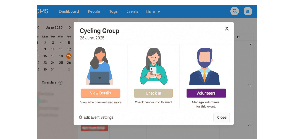This screenshot has height=139, width=294.
Task: Select highlighted date 26 in mini calendar
Action: point(69,56)
